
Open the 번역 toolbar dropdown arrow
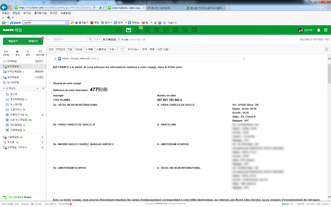pos(126,23)
